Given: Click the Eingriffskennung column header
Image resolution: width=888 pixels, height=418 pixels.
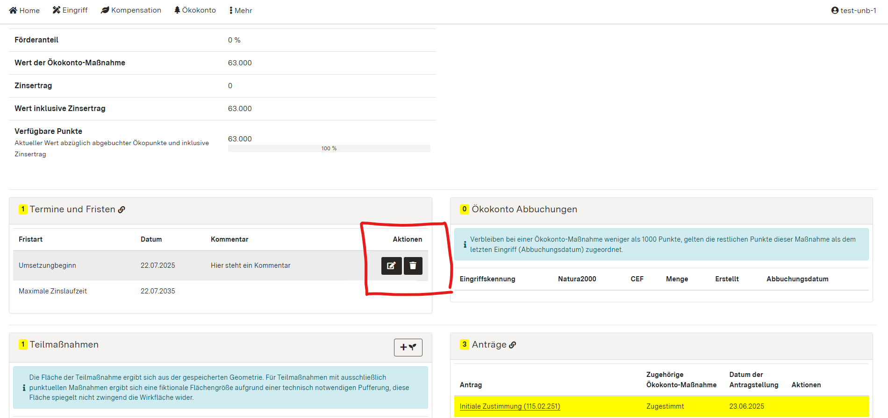Looking at the screenshot, I should pyautogui.click(x=487, y=279).
